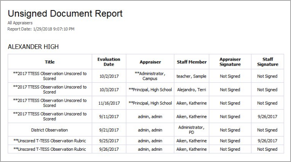The width and height of the screenshot is (291, 162).
Task: Click the 9/21/2017 evaluation date
Action: pos(109,130)
